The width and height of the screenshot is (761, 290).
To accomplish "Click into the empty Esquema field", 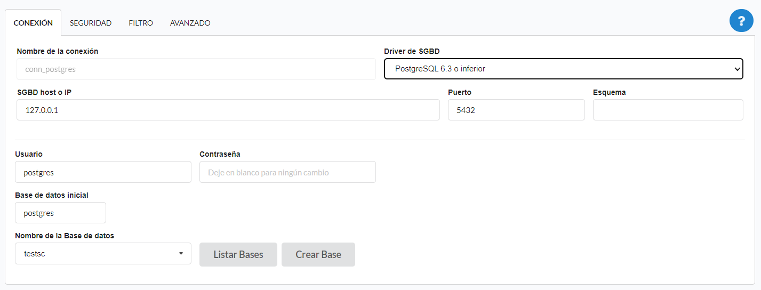I will pos(668,110).
